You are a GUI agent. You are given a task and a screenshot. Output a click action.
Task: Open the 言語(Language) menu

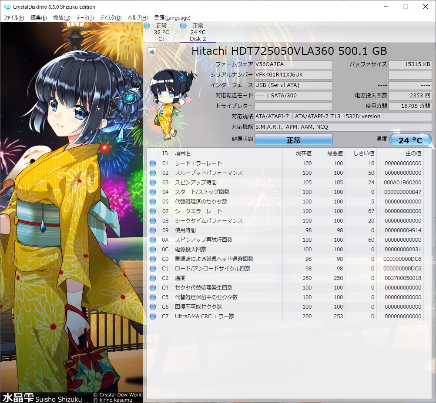[172, 18]
